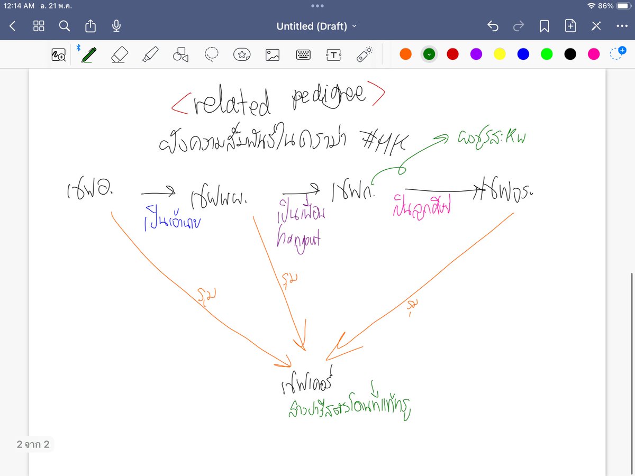Pick the red pen color
This screenshot has height=476, width=635.
(452, 54)
